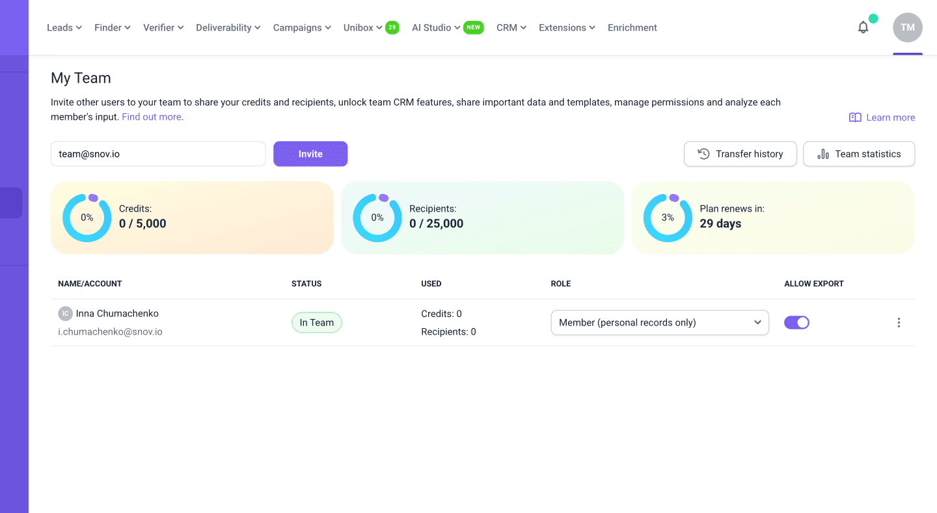Open the Deliverability dropdown
937x513 pixels.
[x=228, y=27]
